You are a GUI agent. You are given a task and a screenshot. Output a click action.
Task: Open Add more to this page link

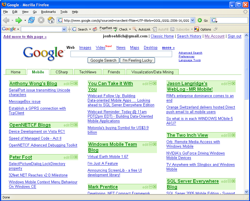(x=25, y=37)
